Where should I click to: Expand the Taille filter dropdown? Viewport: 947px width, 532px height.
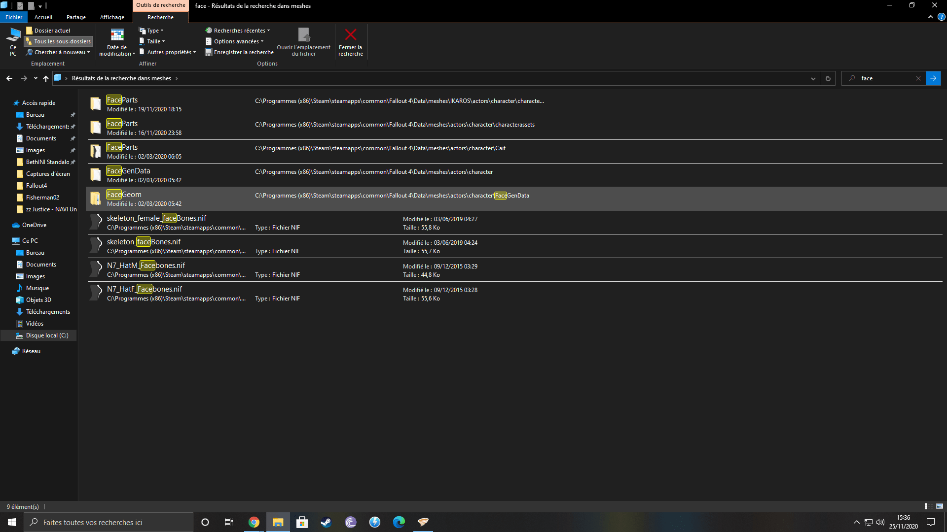[x=152, y=41]
